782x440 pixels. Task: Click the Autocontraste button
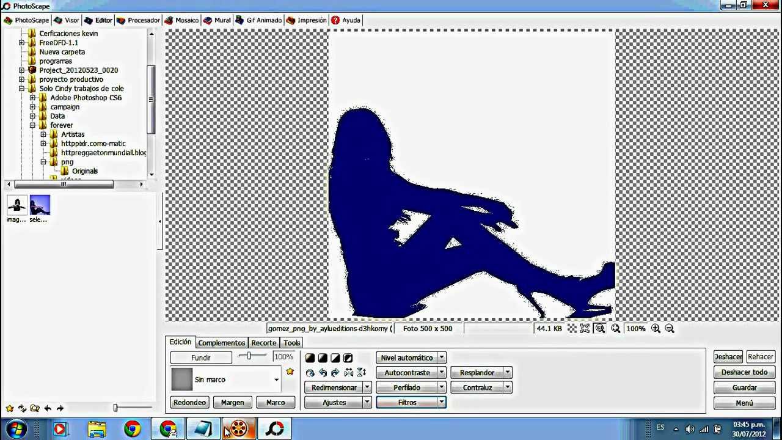(407, 373)
